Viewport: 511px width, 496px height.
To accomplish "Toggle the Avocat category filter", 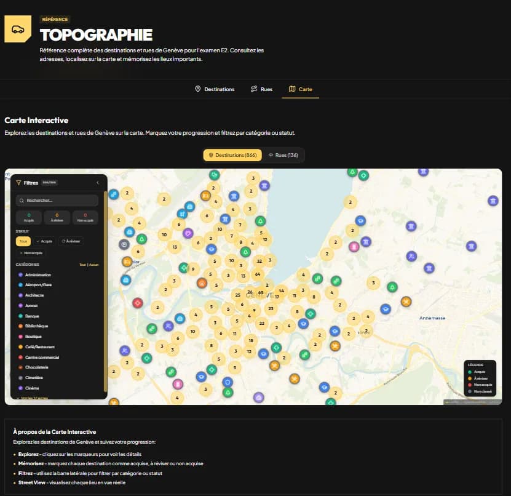I will click(x=28, y=306).
